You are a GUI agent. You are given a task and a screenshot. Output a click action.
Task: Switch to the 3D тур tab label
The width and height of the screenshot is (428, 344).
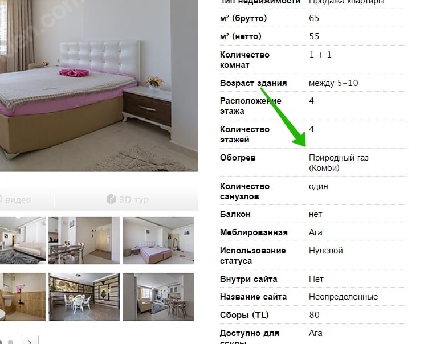(134, 200)
